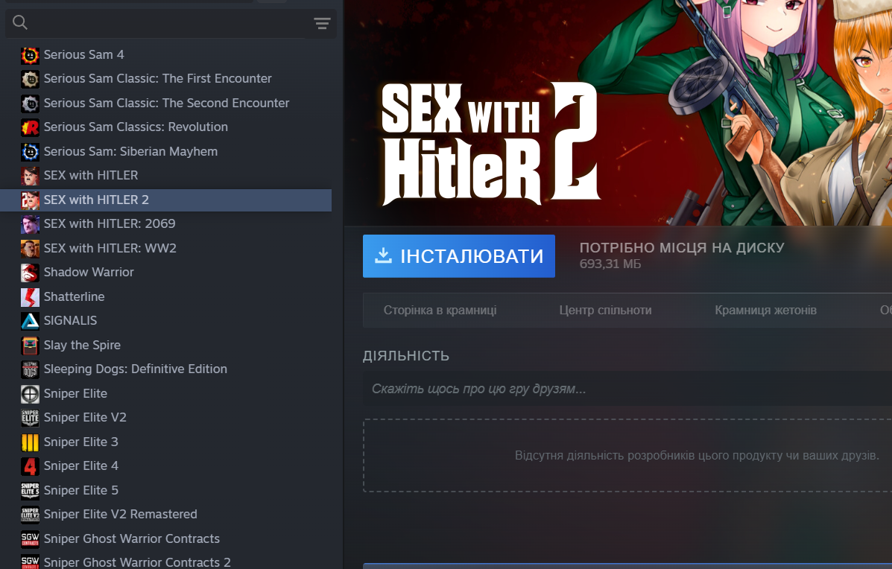Select 'Serious Sam Classic: The Second Encounter' title
This screenshot has width=892, height=569.
pyautogui.click(x=167, y=103)
